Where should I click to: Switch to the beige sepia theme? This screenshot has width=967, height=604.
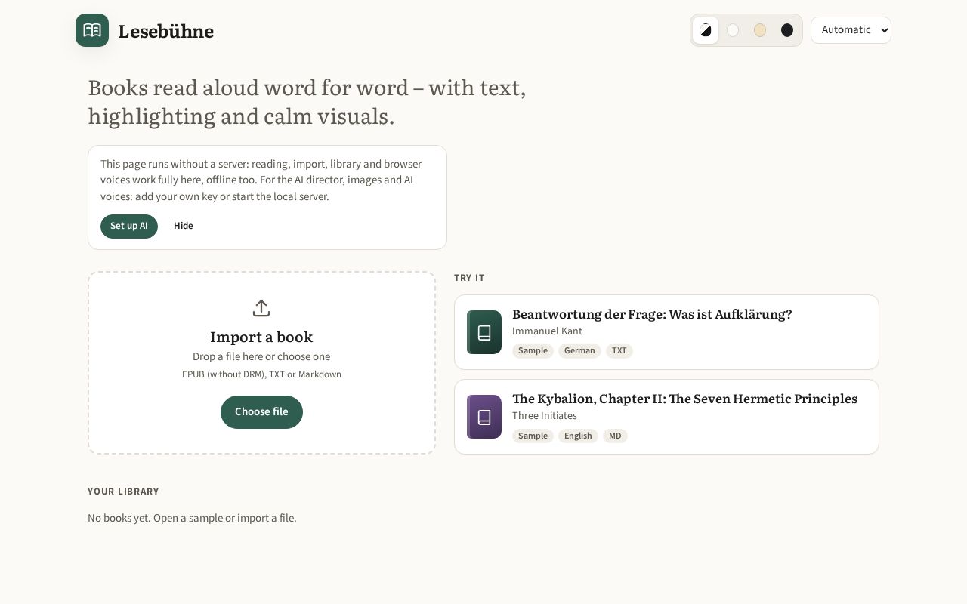point(760,30)
